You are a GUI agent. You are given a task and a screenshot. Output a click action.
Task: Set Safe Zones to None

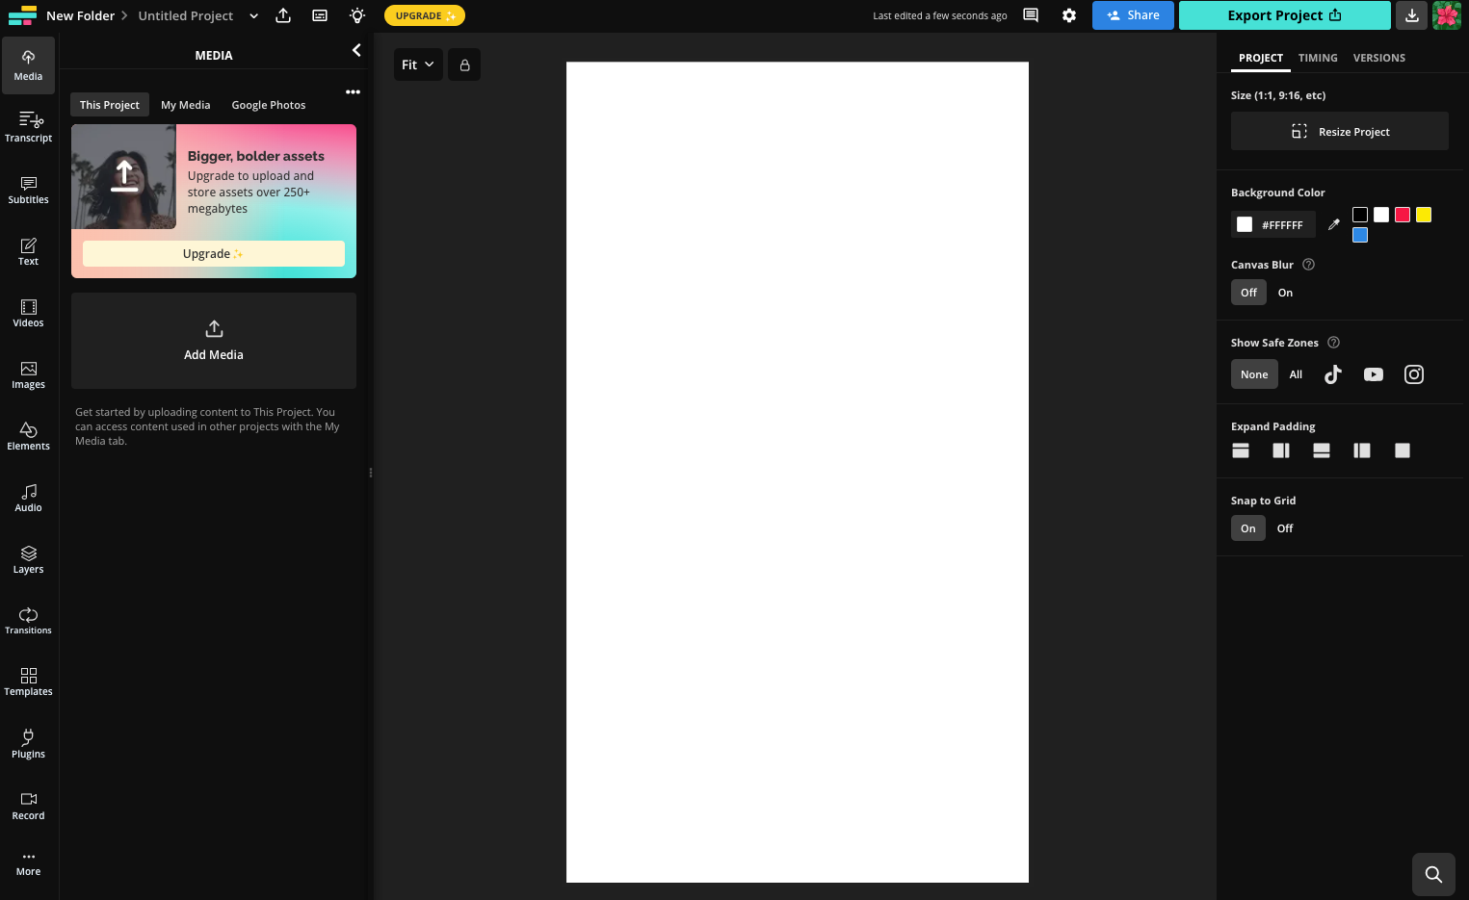coord(1254,374)
